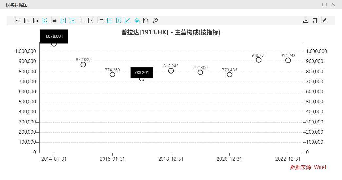Click the left axis 500,000 label

pyautogui.click(x=27, y=102)
